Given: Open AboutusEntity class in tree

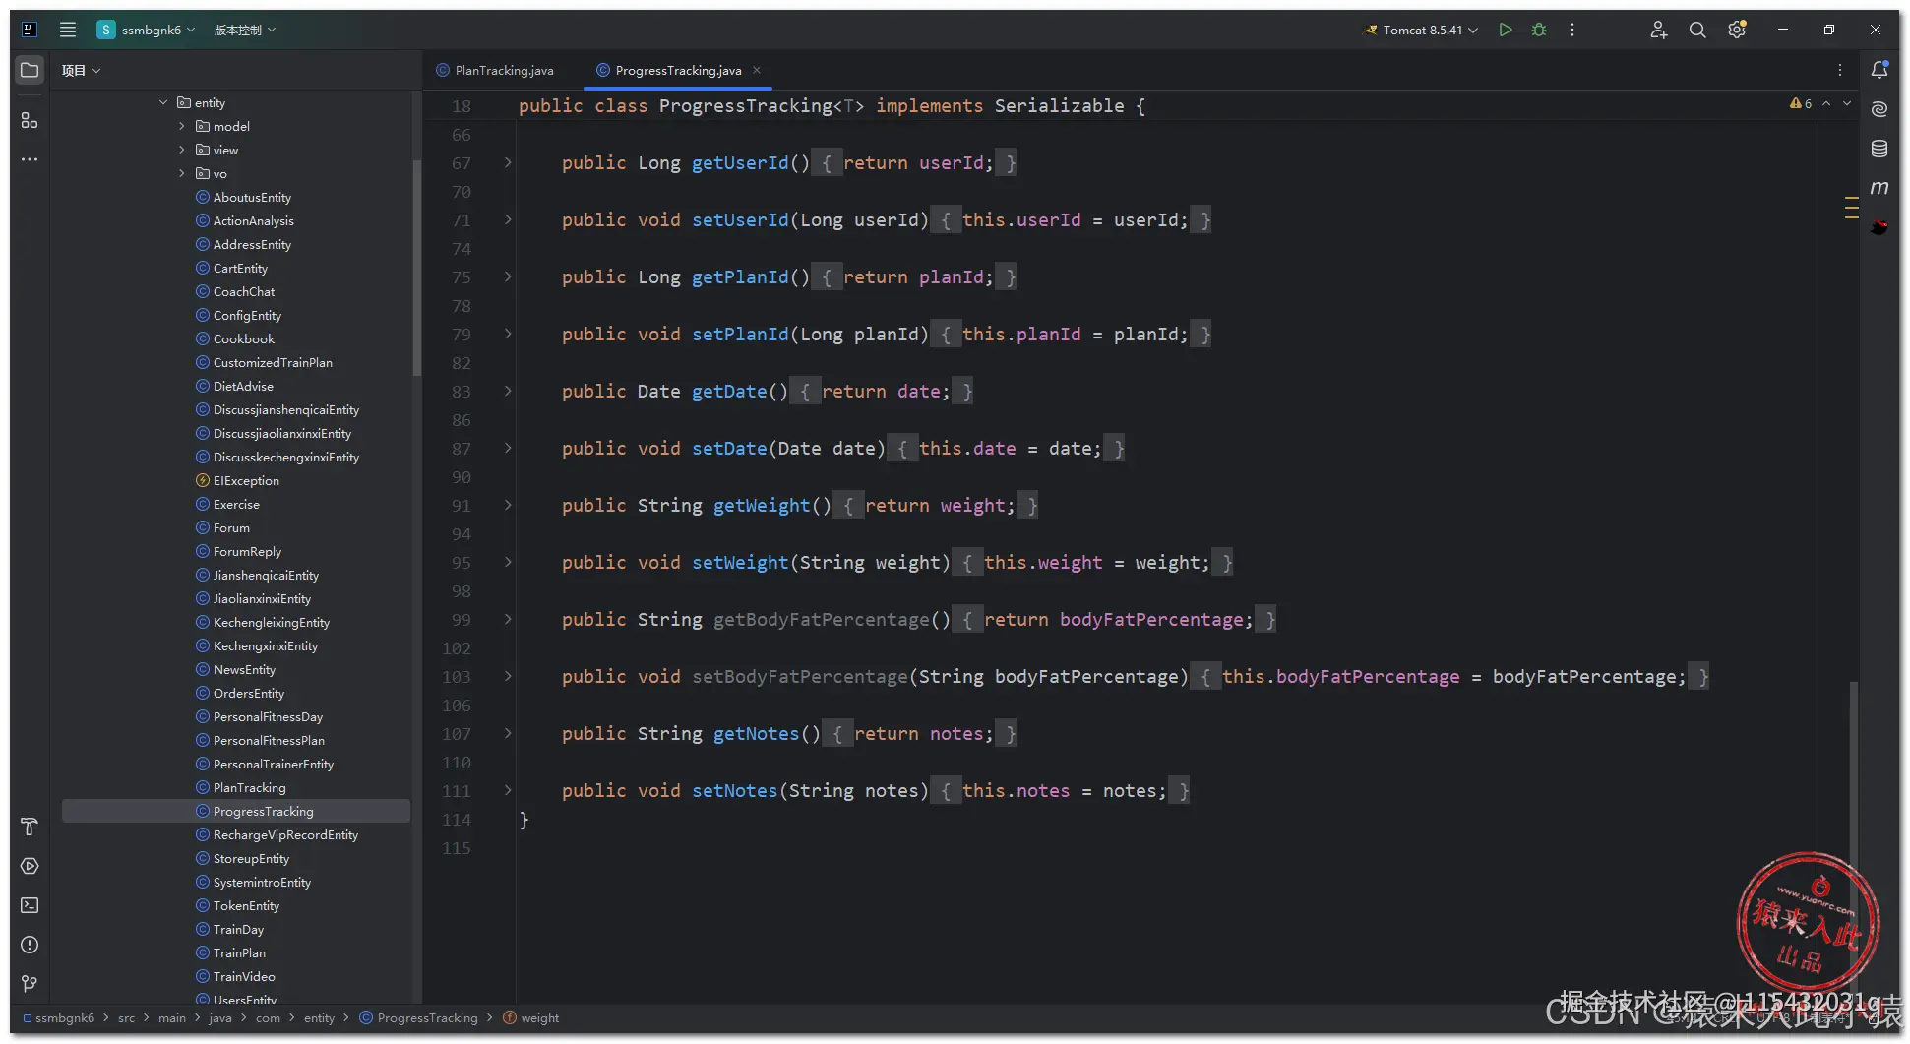Looking at the screenshot, I should pos(252,197).
